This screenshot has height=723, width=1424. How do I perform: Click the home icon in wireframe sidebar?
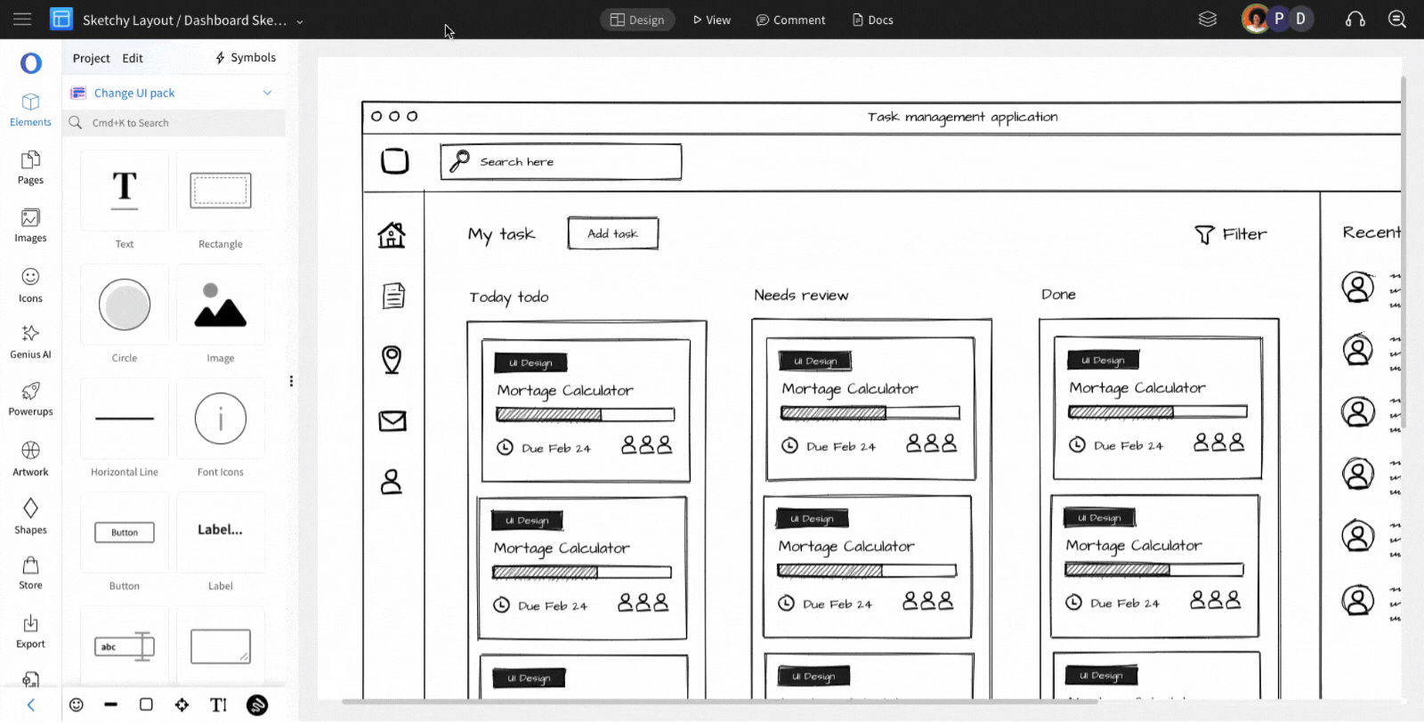click(392, 235)
